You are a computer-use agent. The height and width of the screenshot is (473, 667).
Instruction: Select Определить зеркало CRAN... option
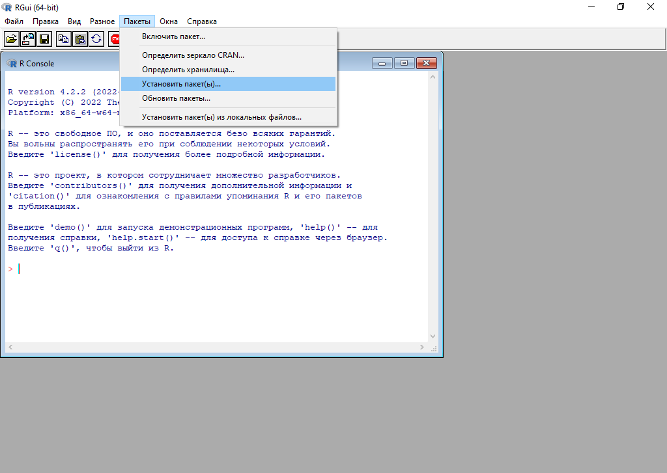click(193, 55)
